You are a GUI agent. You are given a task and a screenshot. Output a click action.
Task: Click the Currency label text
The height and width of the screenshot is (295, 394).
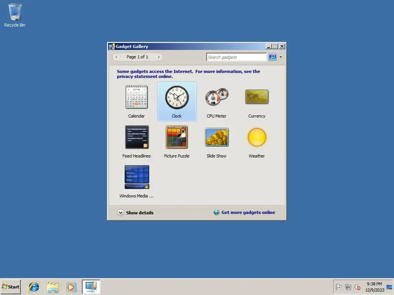(x=257, y=116)
